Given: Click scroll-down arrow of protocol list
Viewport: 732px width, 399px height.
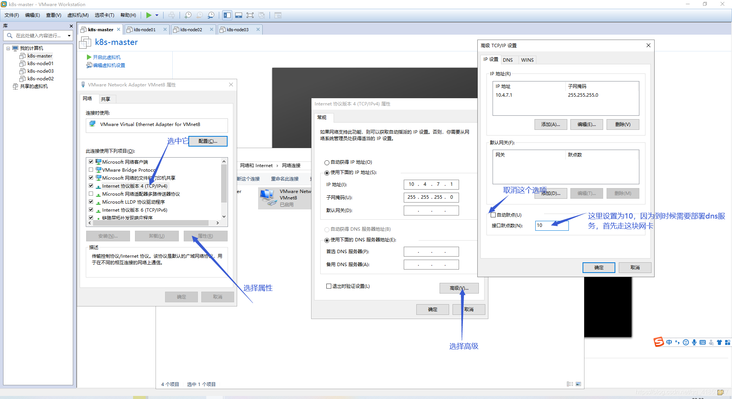Looking at the screenshot, I should pyautogui.click(x=224, y=216).
